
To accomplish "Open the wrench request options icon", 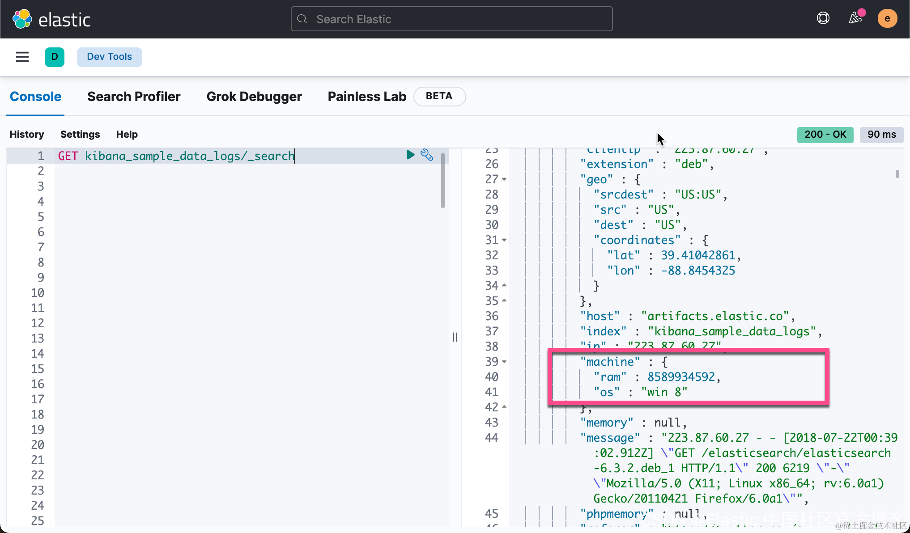I will [x=427, y=155].
